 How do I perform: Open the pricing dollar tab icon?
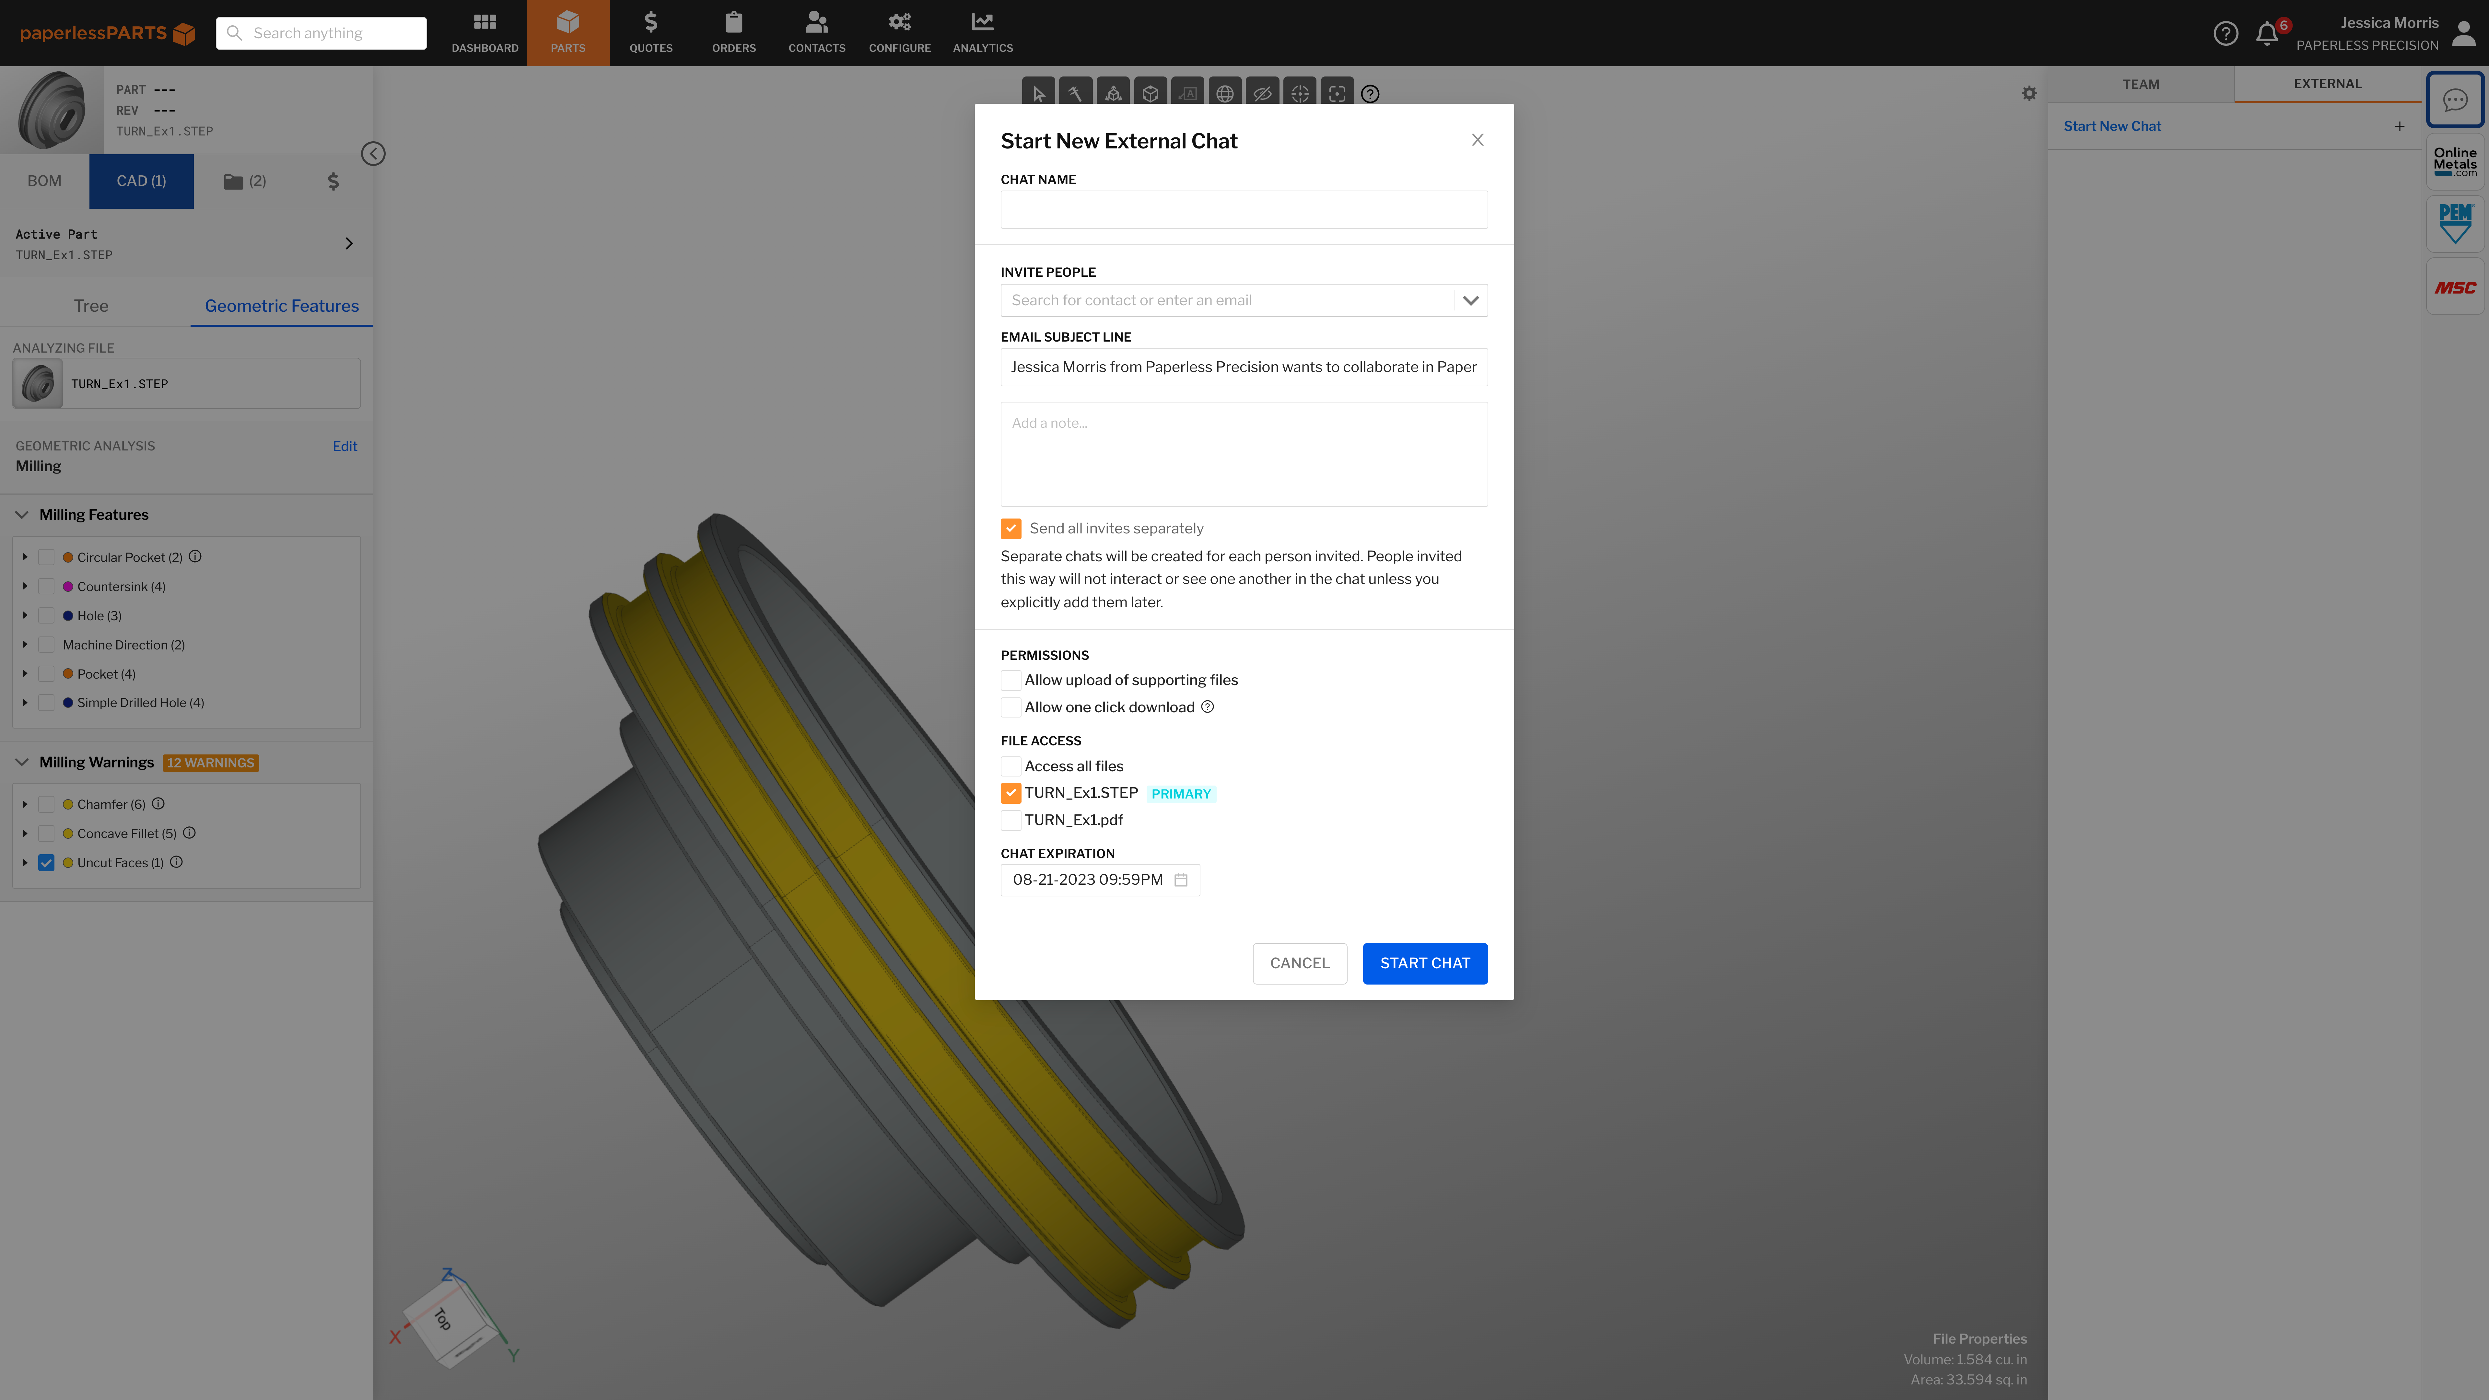point(333,181)
